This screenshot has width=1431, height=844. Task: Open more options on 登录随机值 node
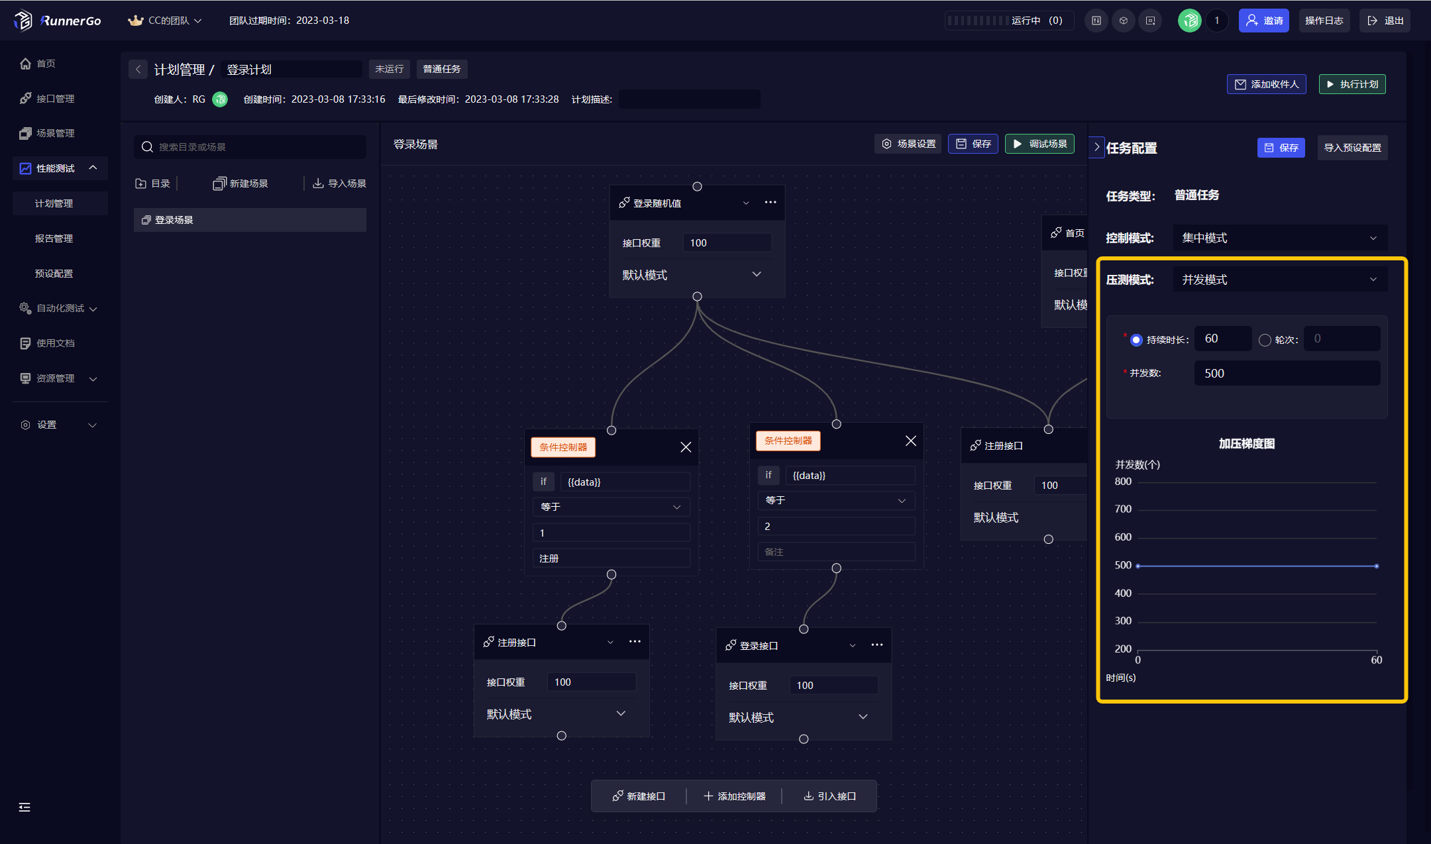click(770, 202)
